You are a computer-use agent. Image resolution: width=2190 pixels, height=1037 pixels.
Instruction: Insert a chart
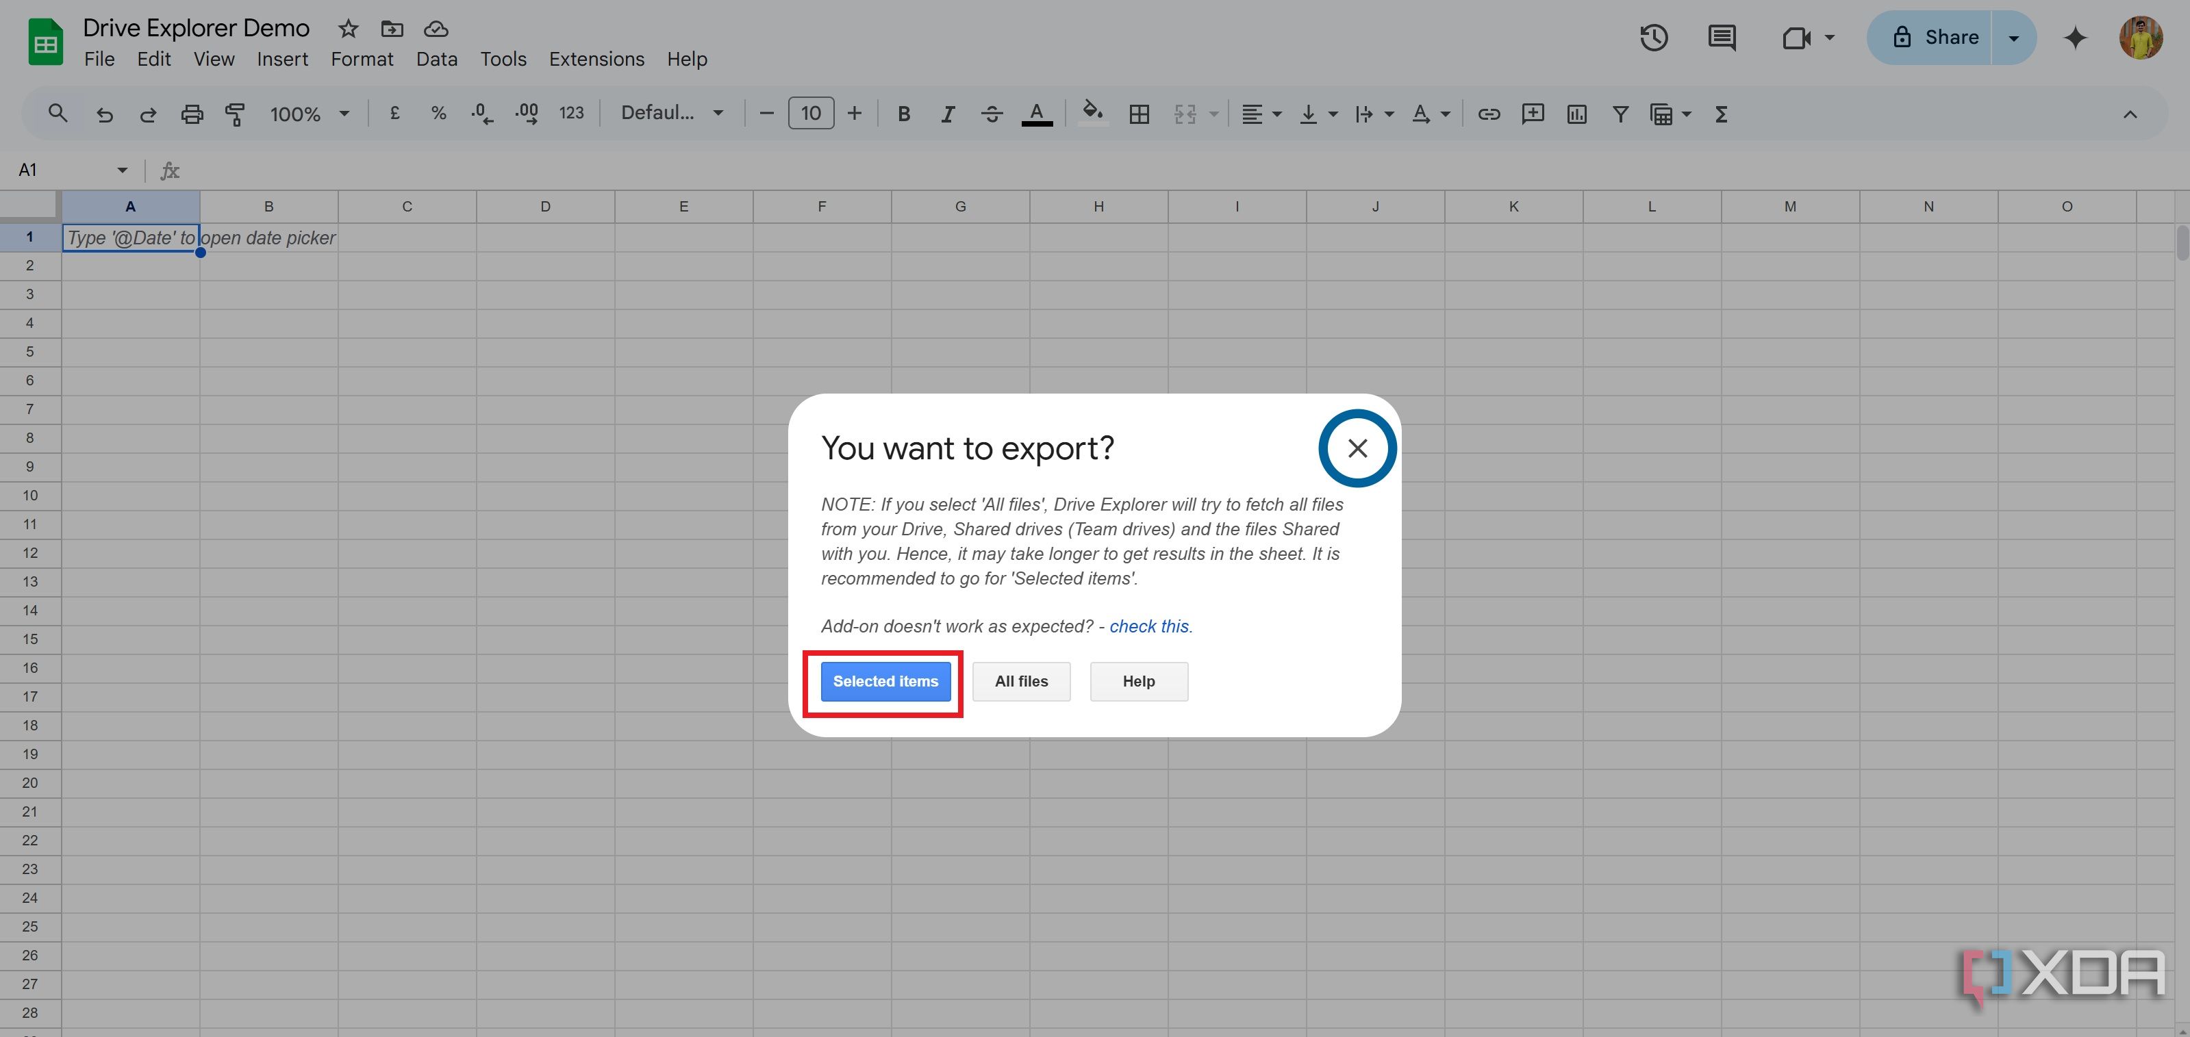(1577, 114)
